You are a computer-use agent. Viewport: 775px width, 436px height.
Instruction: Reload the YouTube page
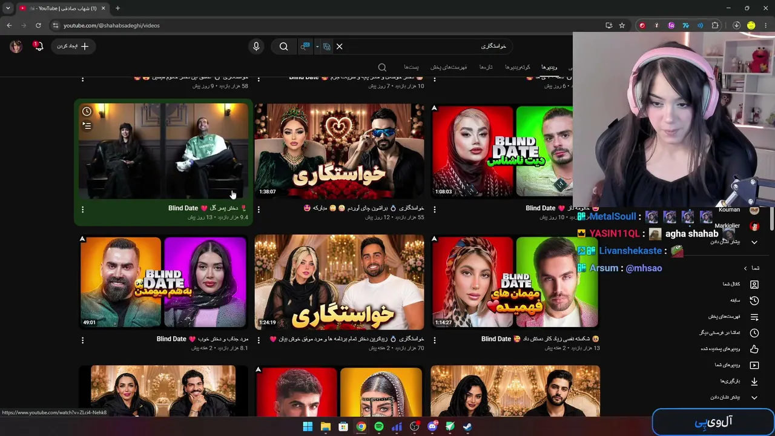pos(38,25)
